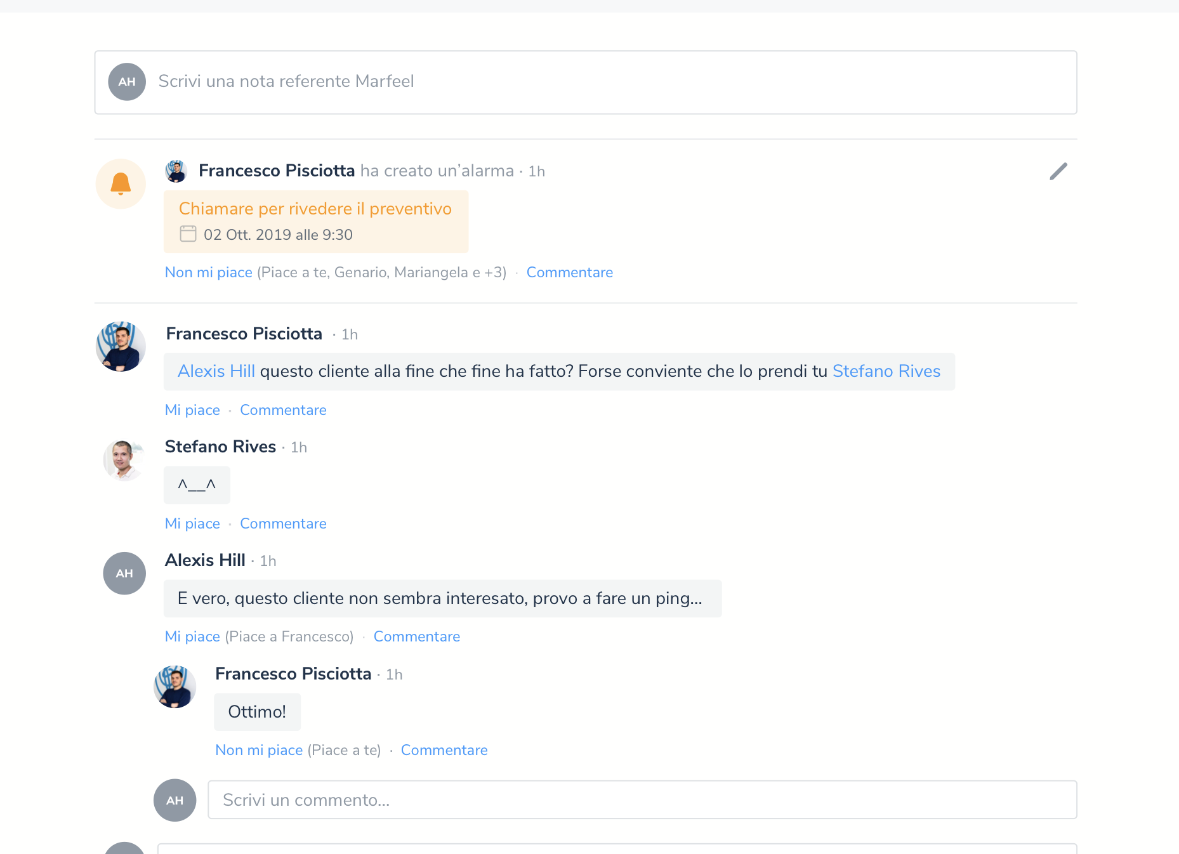Open the Chiamare per rivedere il preventivo alarm
1179x854 pixels.
coord(315,209)
